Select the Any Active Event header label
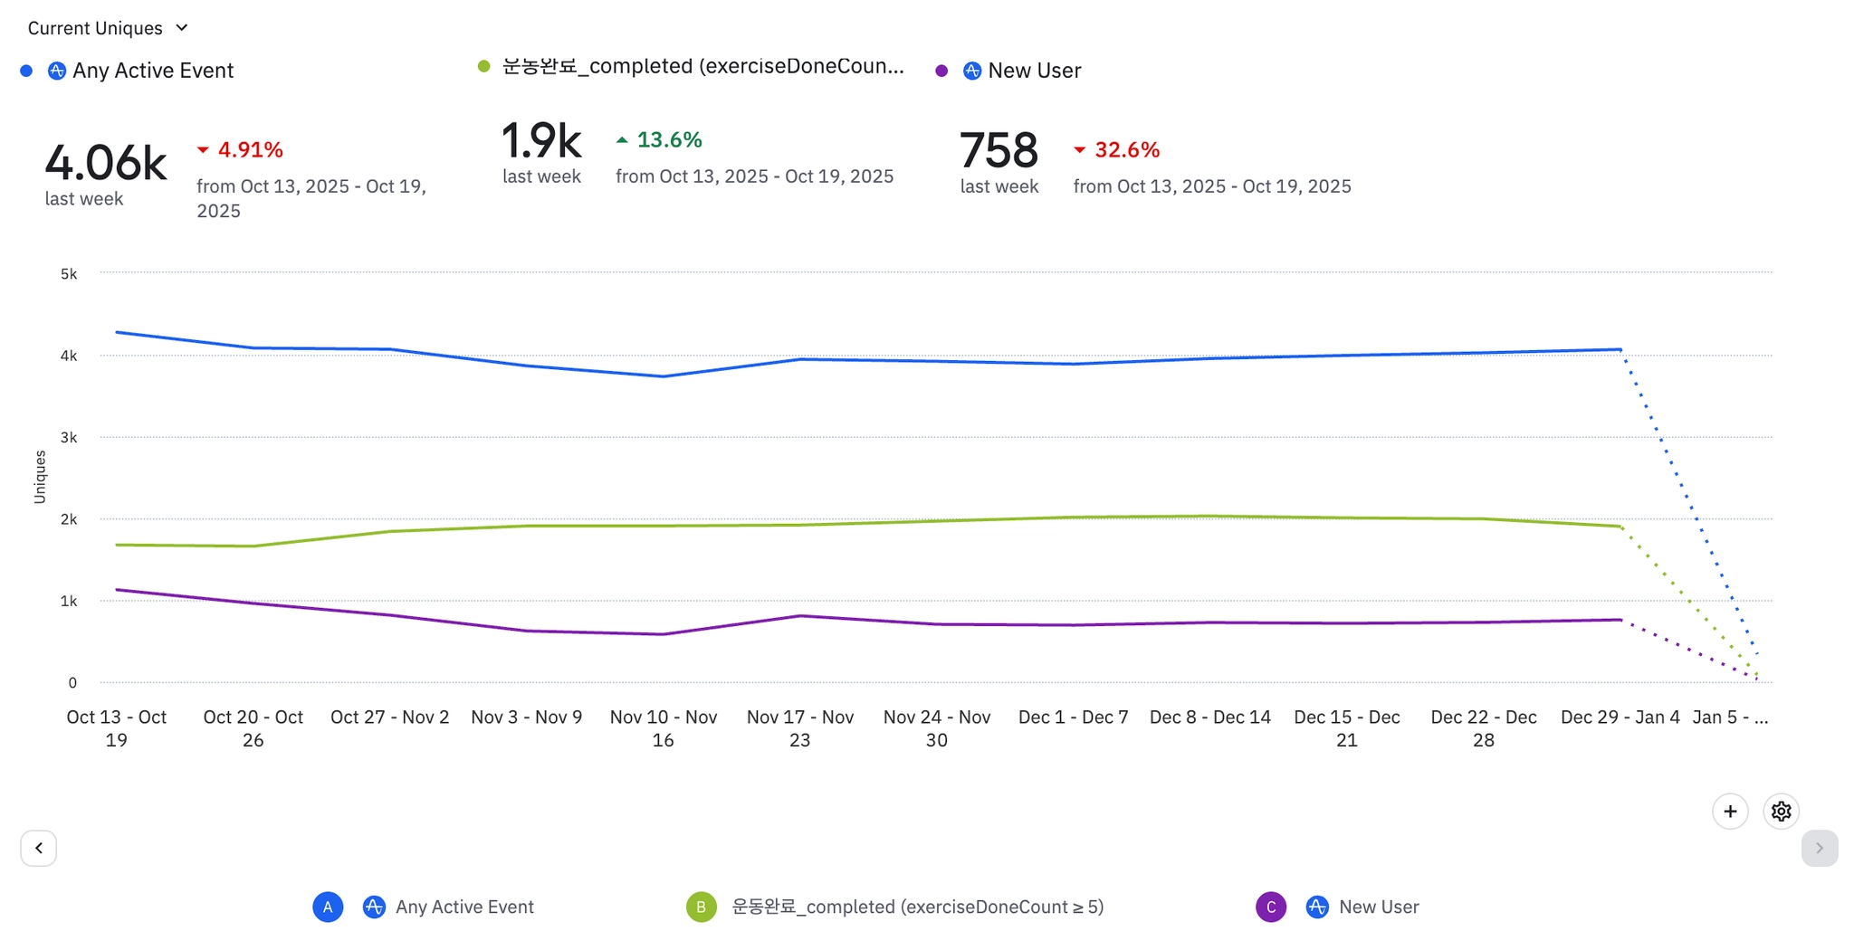The image size is (1854, 950). pos(153,71)
